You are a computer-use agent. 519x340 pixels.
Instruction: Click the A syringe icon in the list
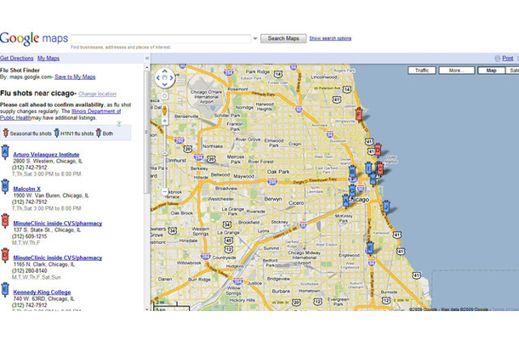4,152
